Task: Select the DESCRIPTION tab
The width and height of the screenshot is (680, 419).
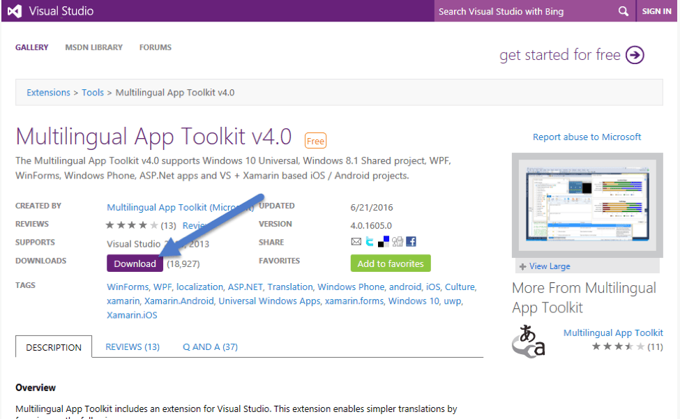Action: click(54, 347)
